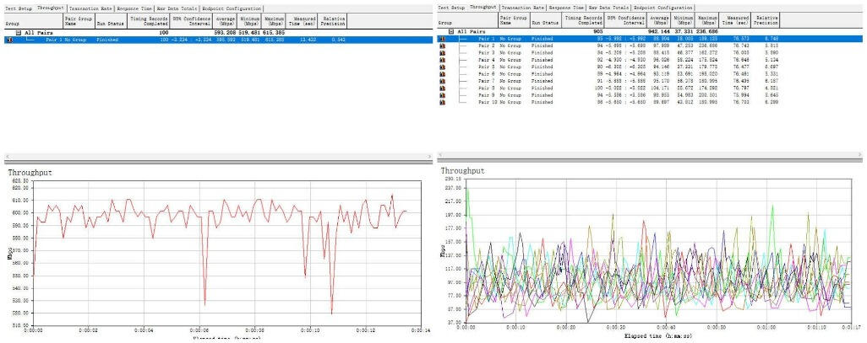Open Test Setup tab in left window
The image size is (867, 343).
19,8
